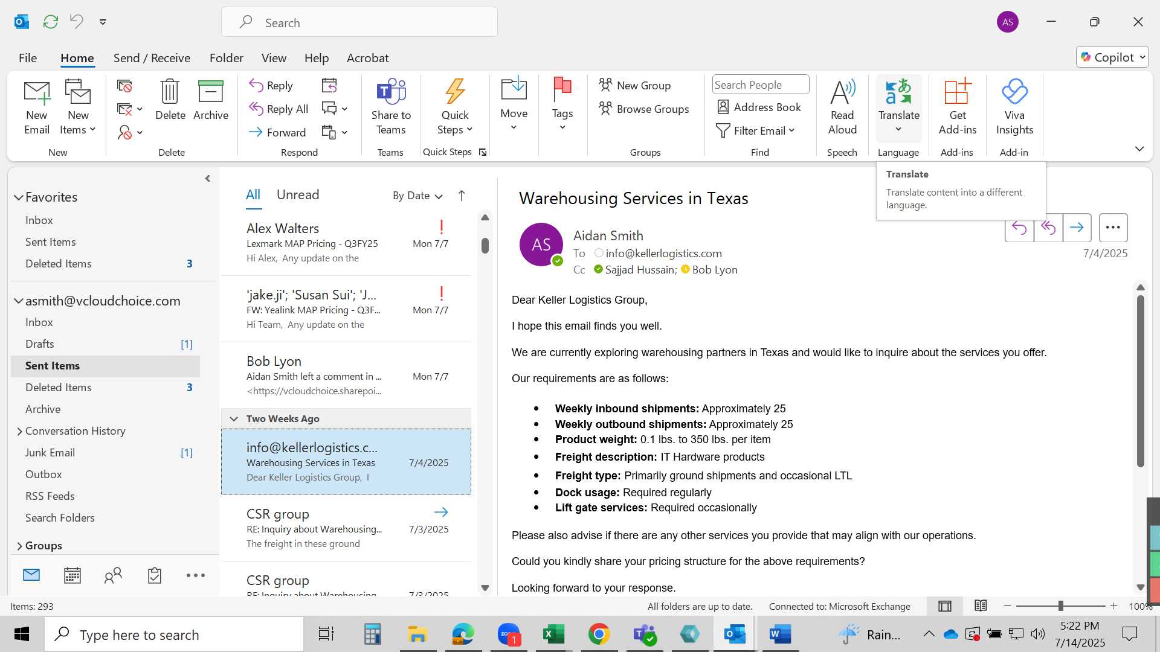Expand the Groups section

[x=19, y=546]
